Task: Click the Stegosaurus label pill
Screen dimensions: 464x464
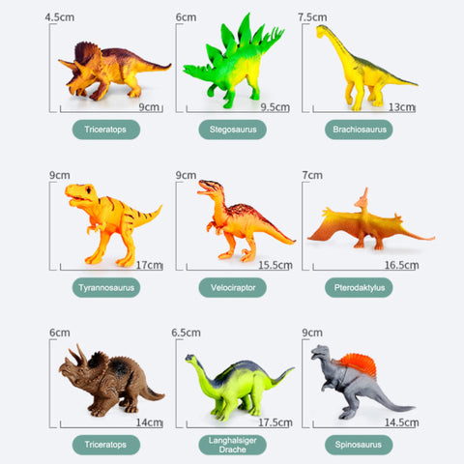Action: point(233,130)
